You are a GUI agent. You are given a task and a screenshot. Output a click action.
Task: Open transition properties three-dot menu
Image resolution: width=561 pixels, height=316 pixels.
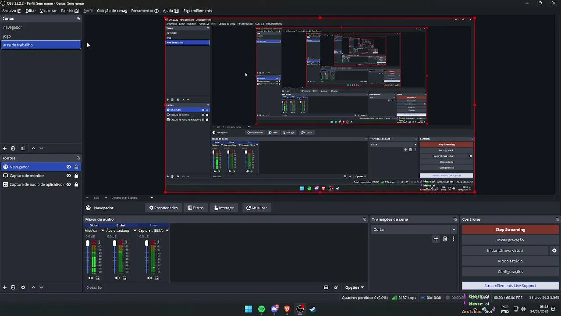453,239
